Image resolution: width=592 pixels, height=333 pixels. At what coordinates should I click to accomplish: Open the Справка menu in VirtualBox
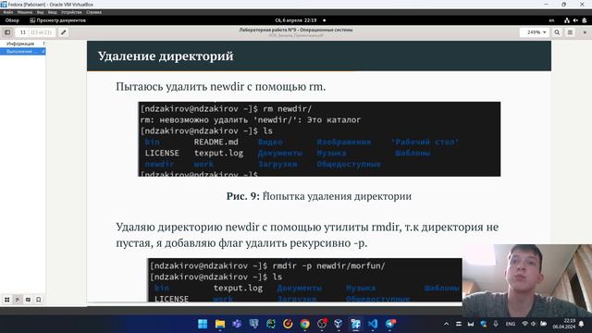tap(93, 12)
